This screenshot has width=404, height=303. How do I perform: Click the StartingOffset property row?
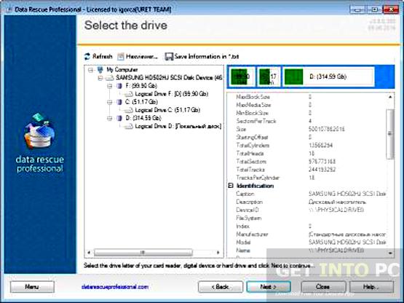306,137
